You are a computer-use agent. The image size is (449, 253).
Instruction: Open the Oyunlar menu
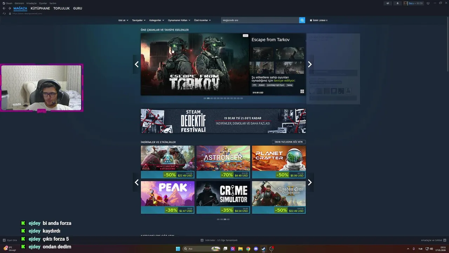43,3
